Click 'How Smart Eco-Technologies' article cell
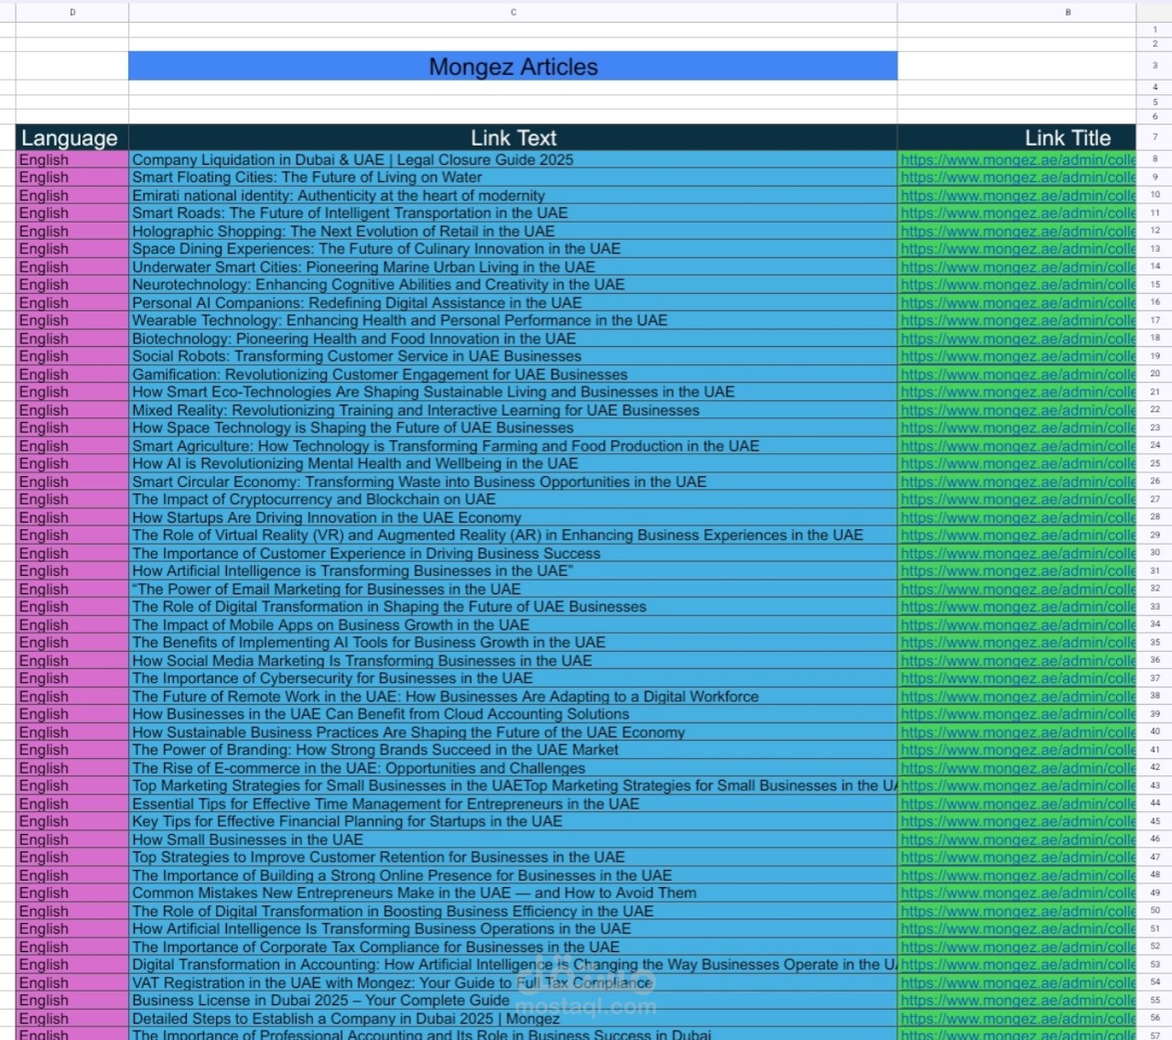 click(513, 392)
